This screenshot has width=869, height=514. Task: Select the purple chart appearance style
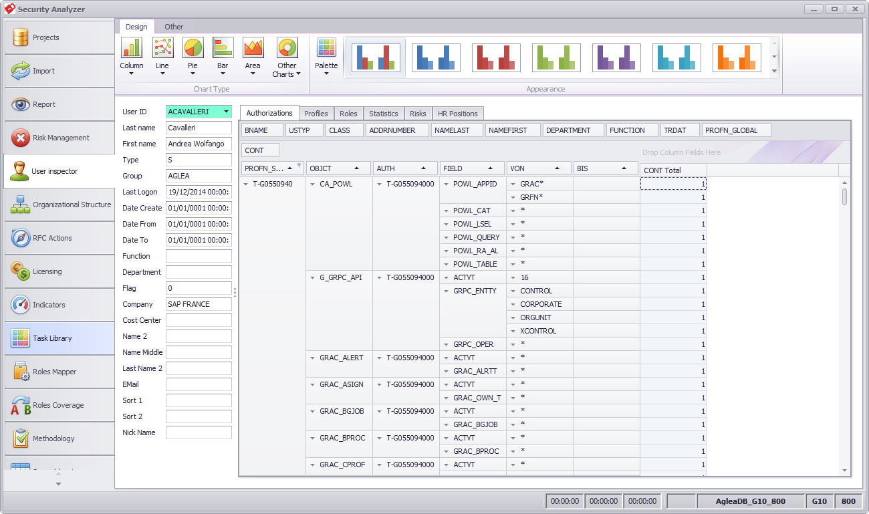[616, 57]
